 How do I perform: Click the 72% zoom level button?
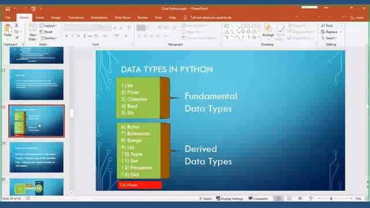(x=358, y=199)
